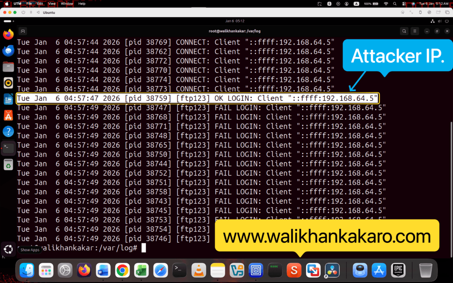
Task: Open the Files manager in Ubuntu dock
Action: tap(8, 67)
